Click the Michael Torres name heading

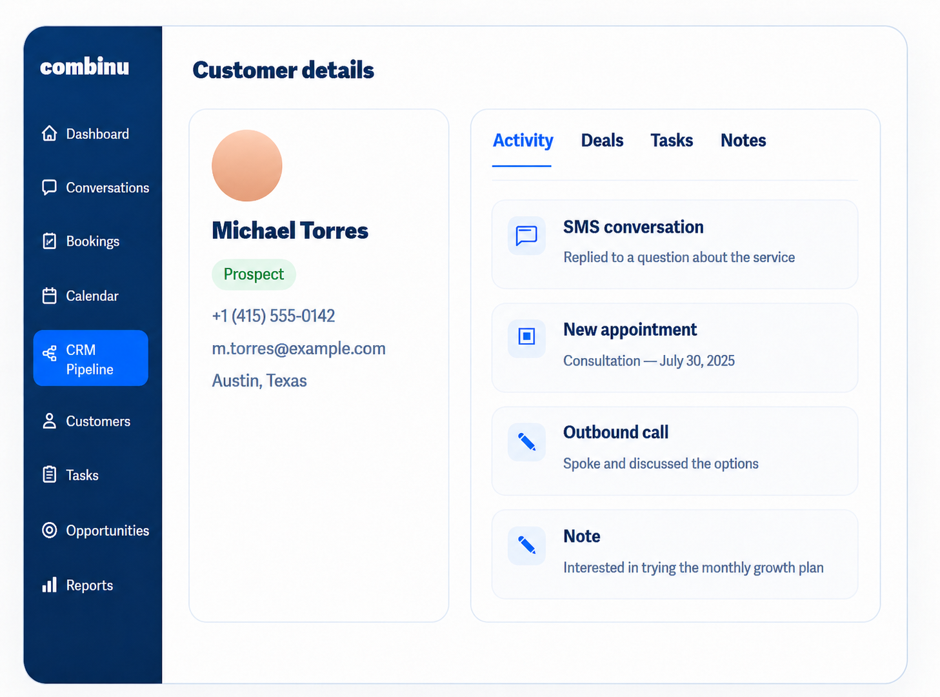pos(290,230)
